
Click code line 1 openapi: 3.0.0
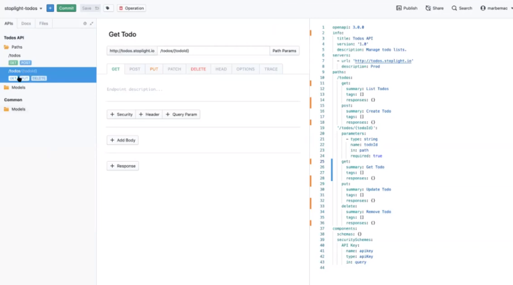point(348,27)
